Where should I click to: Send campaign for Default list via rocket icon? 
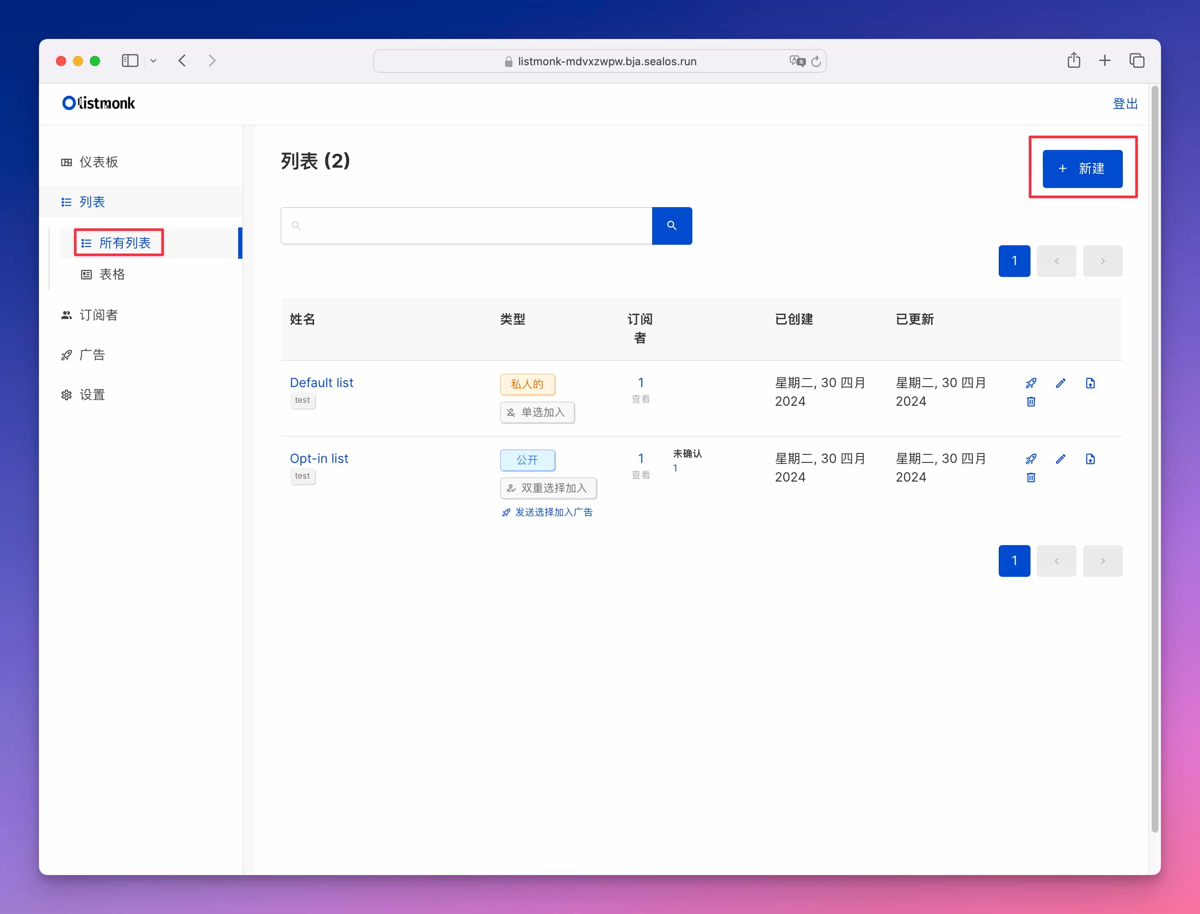[x=1030, y=383]
